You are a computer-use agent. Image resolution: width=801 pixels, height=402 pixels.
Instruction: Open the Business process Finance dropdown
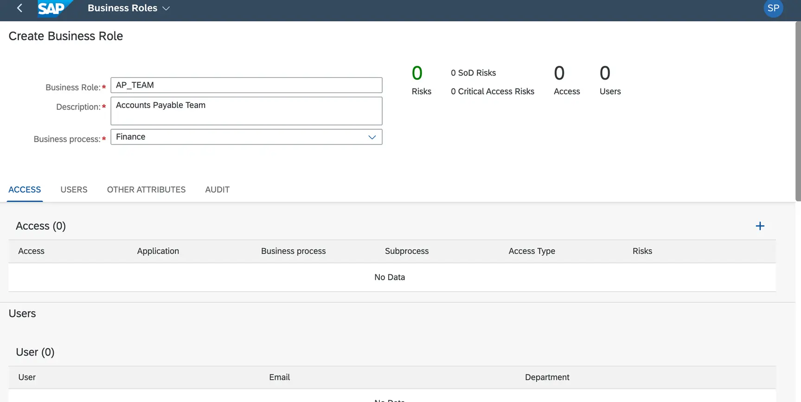click(x=372, y=137)
